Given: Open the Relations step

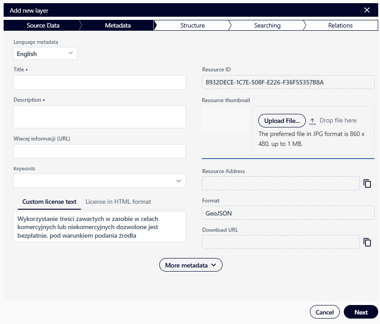Looking at the screenshot, I should pos(340,26).
